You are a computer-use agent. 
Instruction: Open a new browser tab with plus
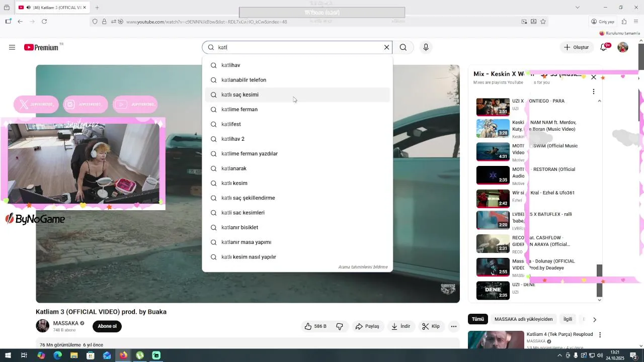(97, 8)
